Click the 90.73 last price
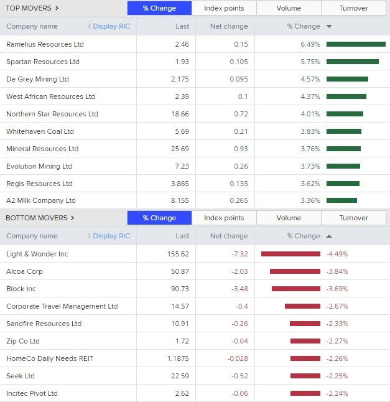 tap(180, 289)
